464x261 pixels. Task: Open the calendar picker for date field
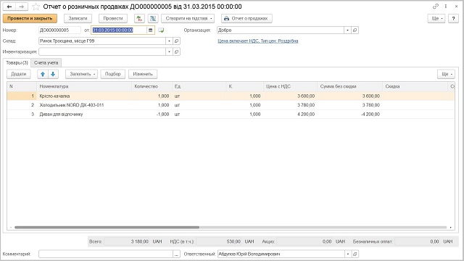tap(151, 30)
